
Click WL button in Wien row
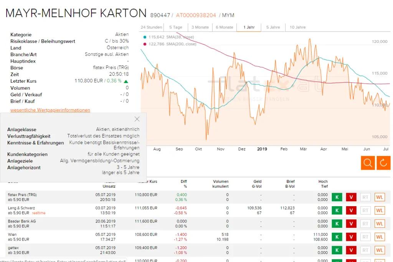click(x=380, y=237)
